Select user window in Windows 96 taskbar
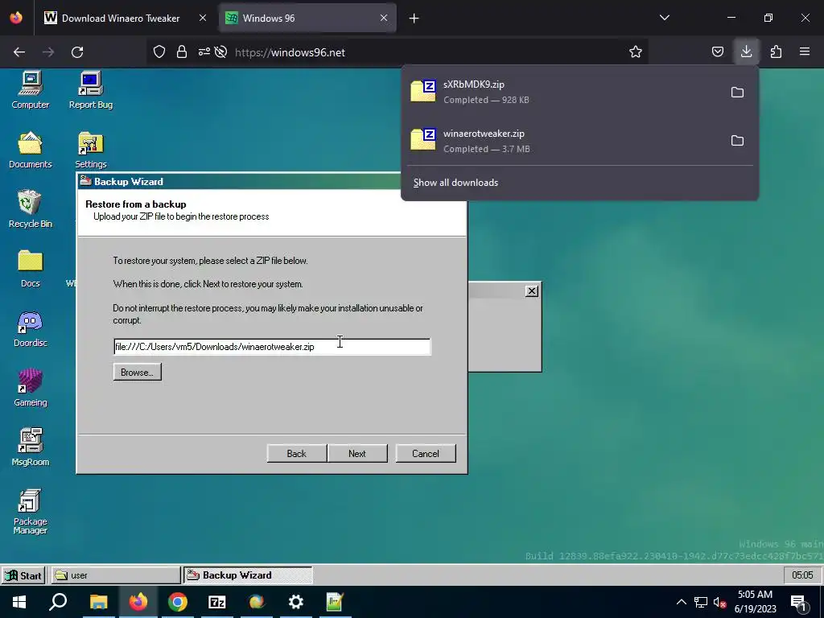 click(x=116, y=575)
